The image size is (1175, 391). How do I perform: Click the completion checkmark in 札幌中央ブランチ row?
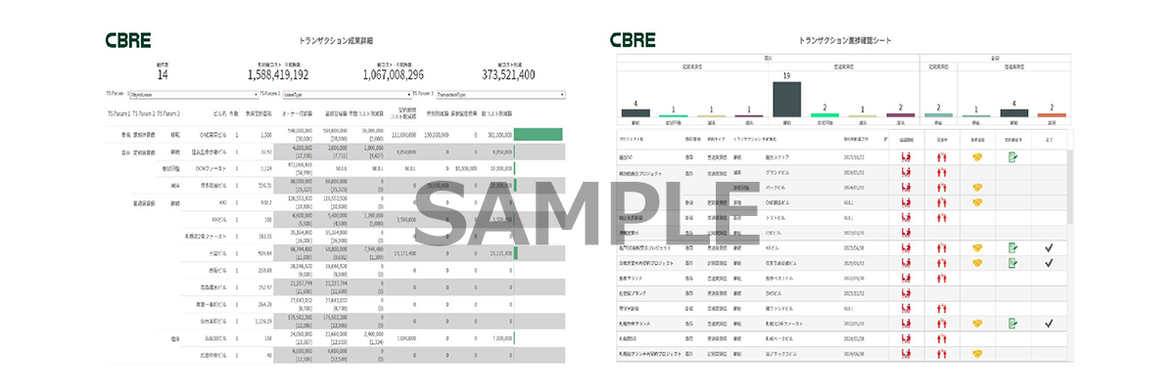pyautogui.click(x=1049, y=323)
